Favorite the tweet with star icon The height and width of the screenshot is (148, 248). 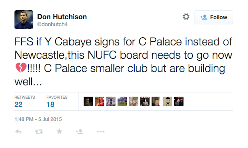coord(59,131)
